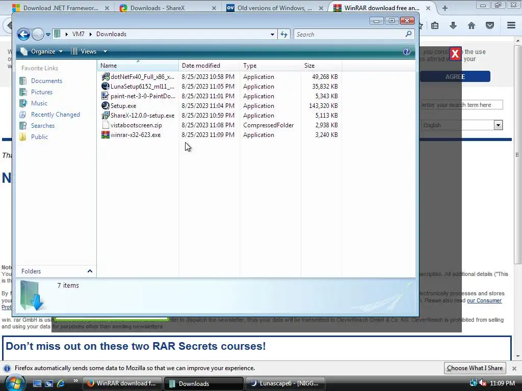Expand the address bar history dropdown
This screenshot has width=522, height=391.
pyautogui.click(x=272, y=34)
